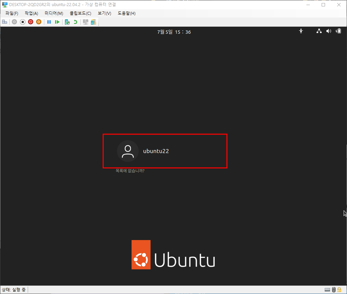Create a checkpoint with the toolbar icon
This screenshot has width=347, height=294.
tap(67, 22)
